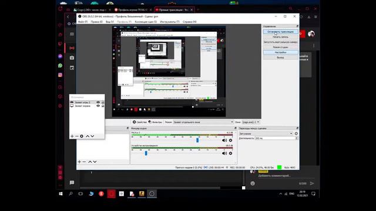
Task: Click the transition duration input field
Action: point(275,138)
